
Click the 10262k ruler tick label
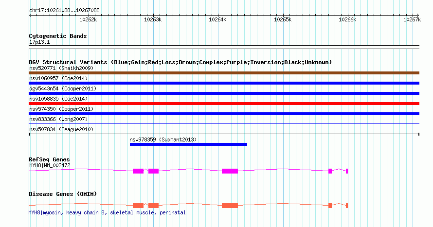88,19
